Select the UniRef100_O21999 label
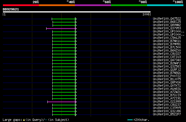 point(167,102)
